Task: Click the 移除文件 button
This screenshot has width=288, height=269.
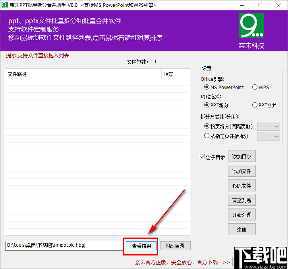Action: pyautogui.click(x=242, y=186)
